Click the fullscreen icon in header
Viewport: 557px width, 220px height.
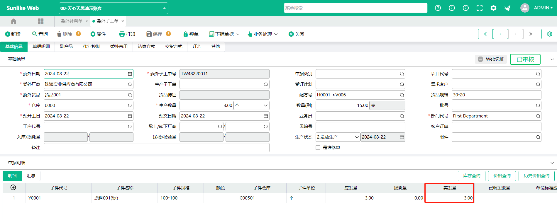coord(479,8)
